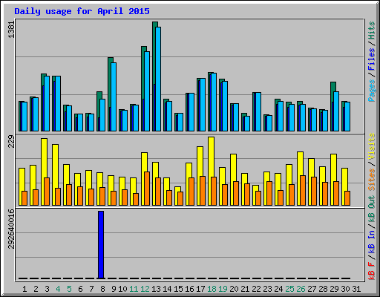The height and width of the screenshot is (297, 380).
Task: Click day label 9 on the x-axis
Action: (x=114, y=289)
